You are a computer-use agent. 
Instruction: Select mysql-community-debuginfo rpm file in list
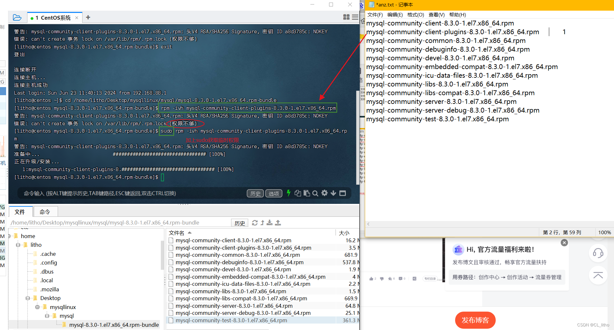pyautogui.click(x=239, y=262)
